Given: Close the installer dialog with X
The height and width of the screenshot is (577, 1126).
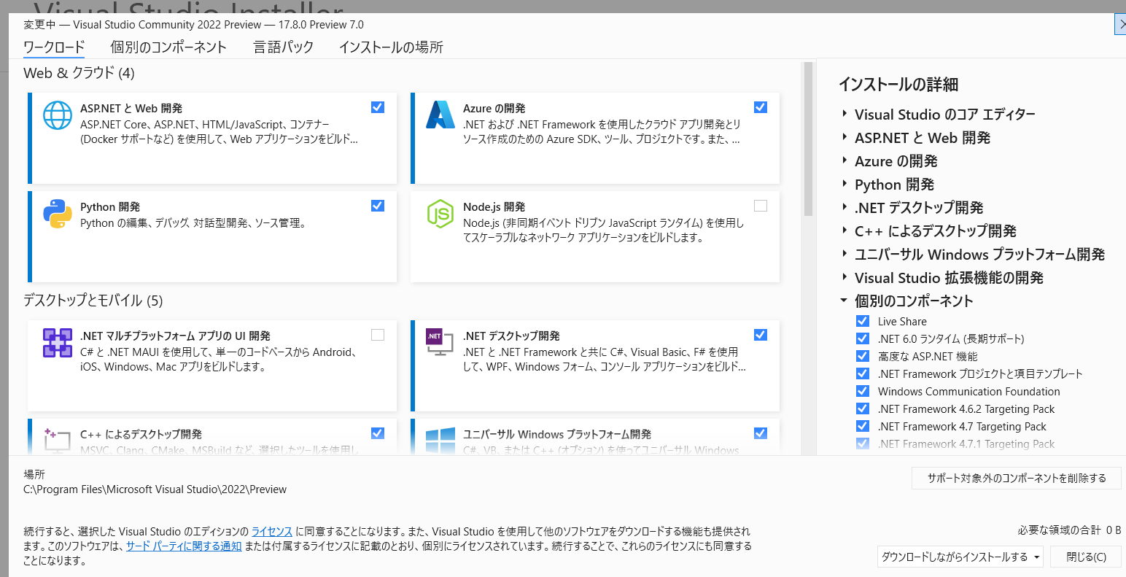Looking at the screenshot, I should click(1120, 24).
